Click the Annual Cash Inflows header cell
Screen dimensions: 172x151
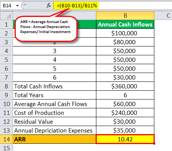pos(125,24)
